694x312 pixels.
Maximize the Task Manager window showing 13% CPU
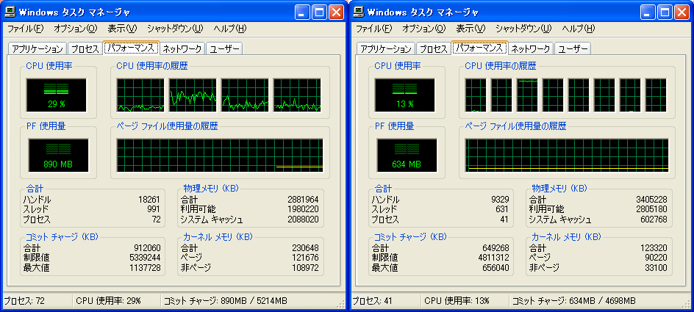668,12
